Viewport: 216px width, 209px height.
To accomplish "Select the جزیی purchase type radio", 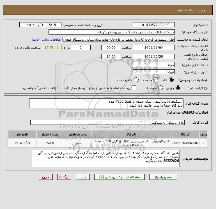I will (178, 88).
